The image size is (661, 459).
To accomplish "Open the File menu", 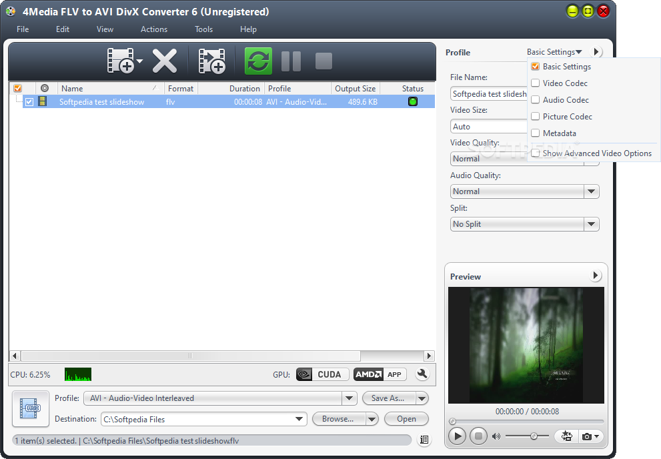I will tap(23, 29).
